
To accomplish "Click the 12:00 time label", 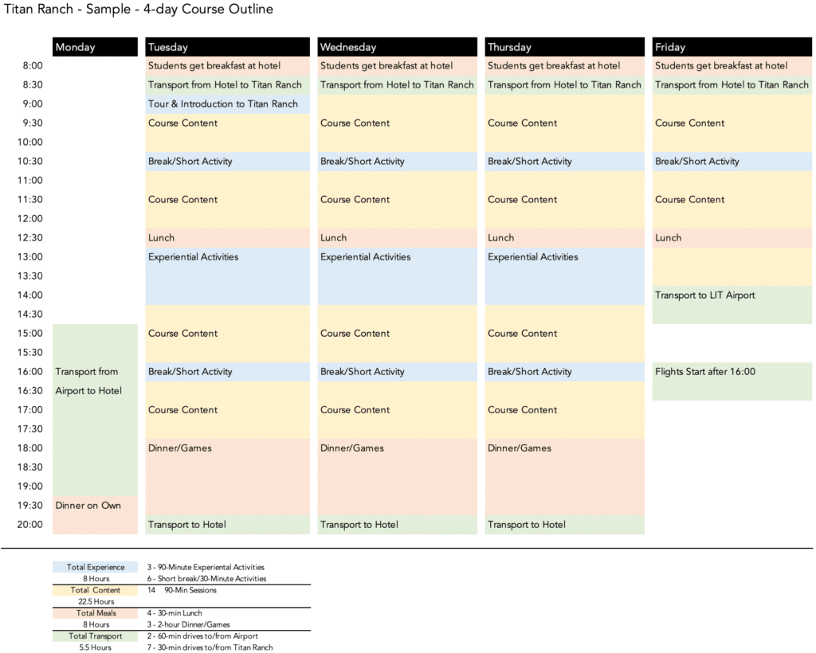I will tap(30, 219).
